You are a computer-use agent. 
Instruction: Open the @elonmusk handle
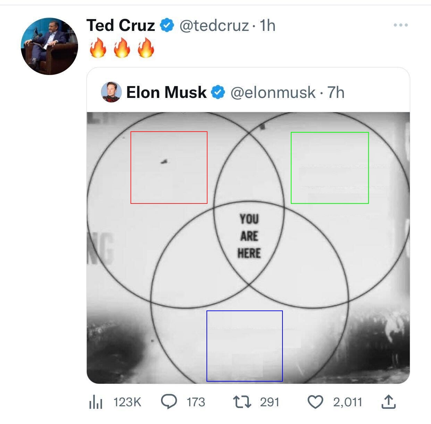273,92
